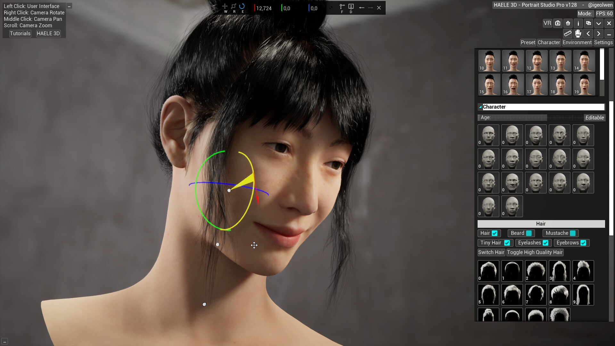
Task: Click the right chevron in the top-right toolbar
Action: click(598, 33)
